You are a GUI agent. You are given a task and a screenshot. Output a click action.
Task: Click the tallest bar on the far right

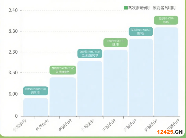(166, 72)
